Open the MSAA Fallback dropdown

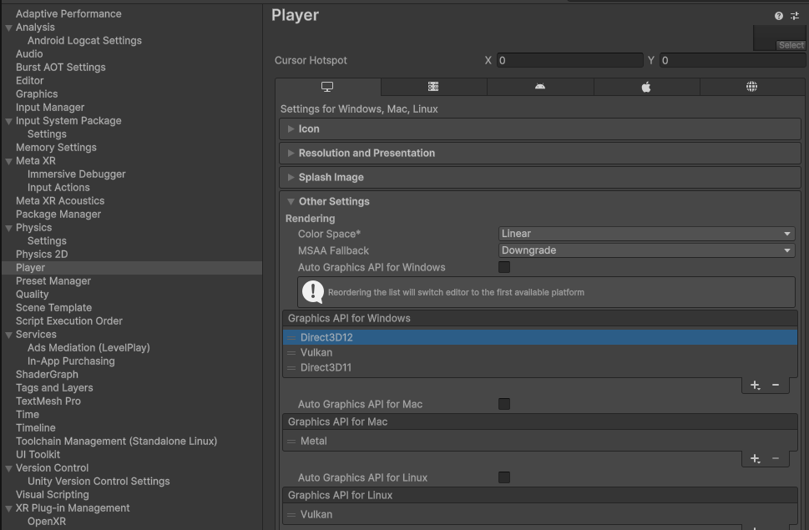[x=646, y=250]
